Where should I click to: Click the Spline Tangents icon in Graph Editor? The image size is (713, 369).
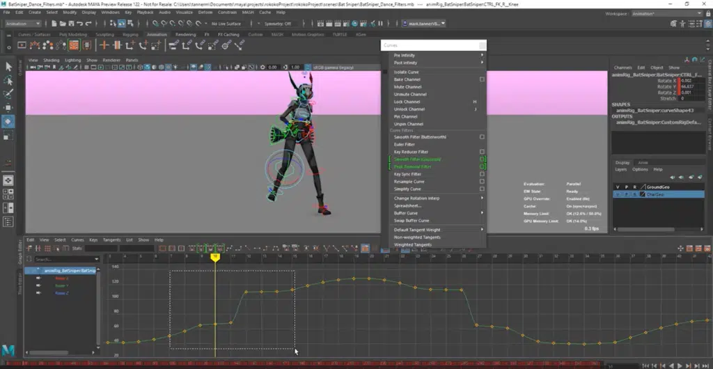coord(229,249)
